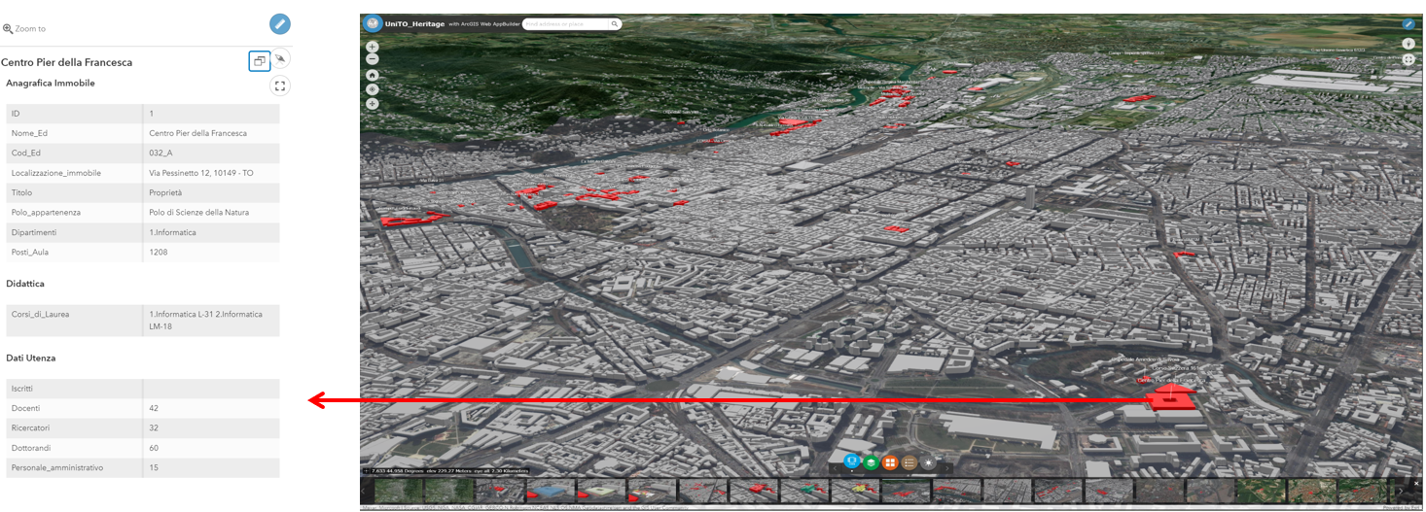The width and height of the screenshot is (1426, 512).
Task: Zoom out of the 3D map
Action: point(373,59)
